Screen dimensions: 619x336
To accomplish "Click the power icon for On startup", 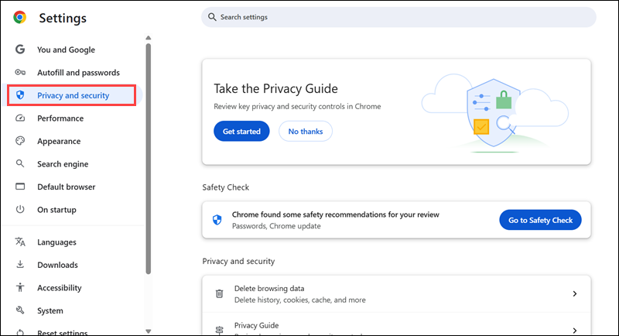I will coord(20,209).
